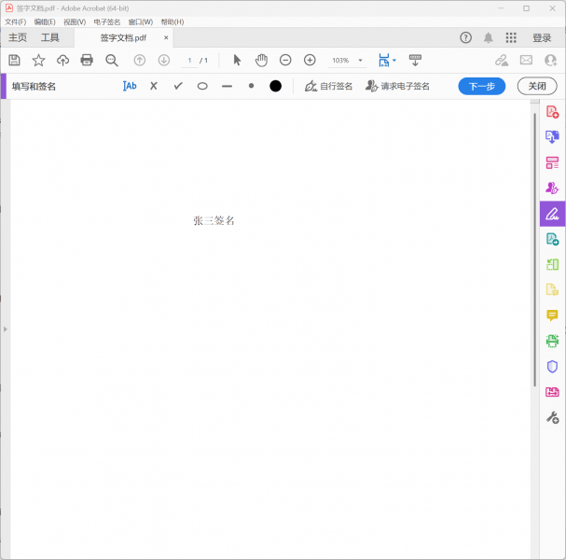Expand the page fit options dropdown
This screenshot has width=566, height=560.
click(x=393, y=61)
